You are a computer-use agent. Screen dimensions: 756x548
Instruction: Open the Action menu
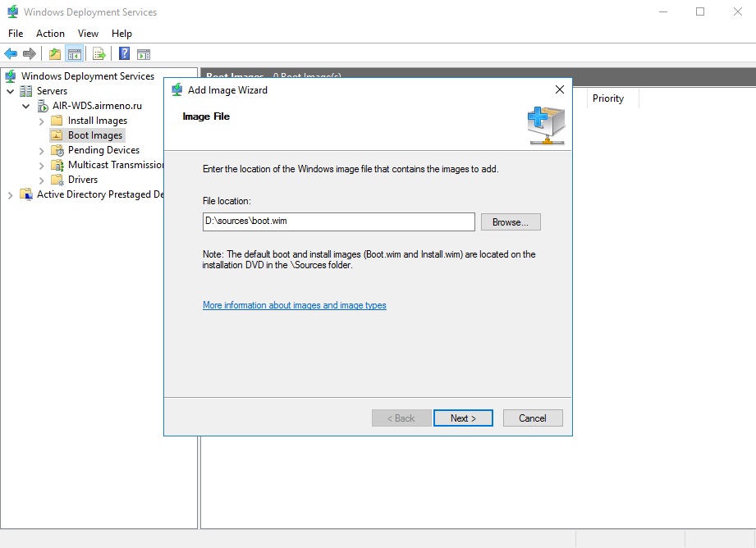click(x=50, y=34)
